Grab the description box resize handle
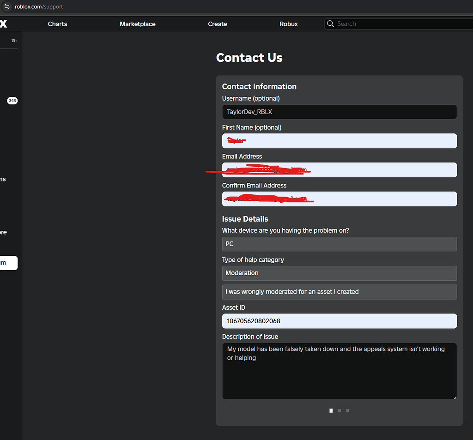The width and height of the screenshot is (473, 440). click(455, 398)
